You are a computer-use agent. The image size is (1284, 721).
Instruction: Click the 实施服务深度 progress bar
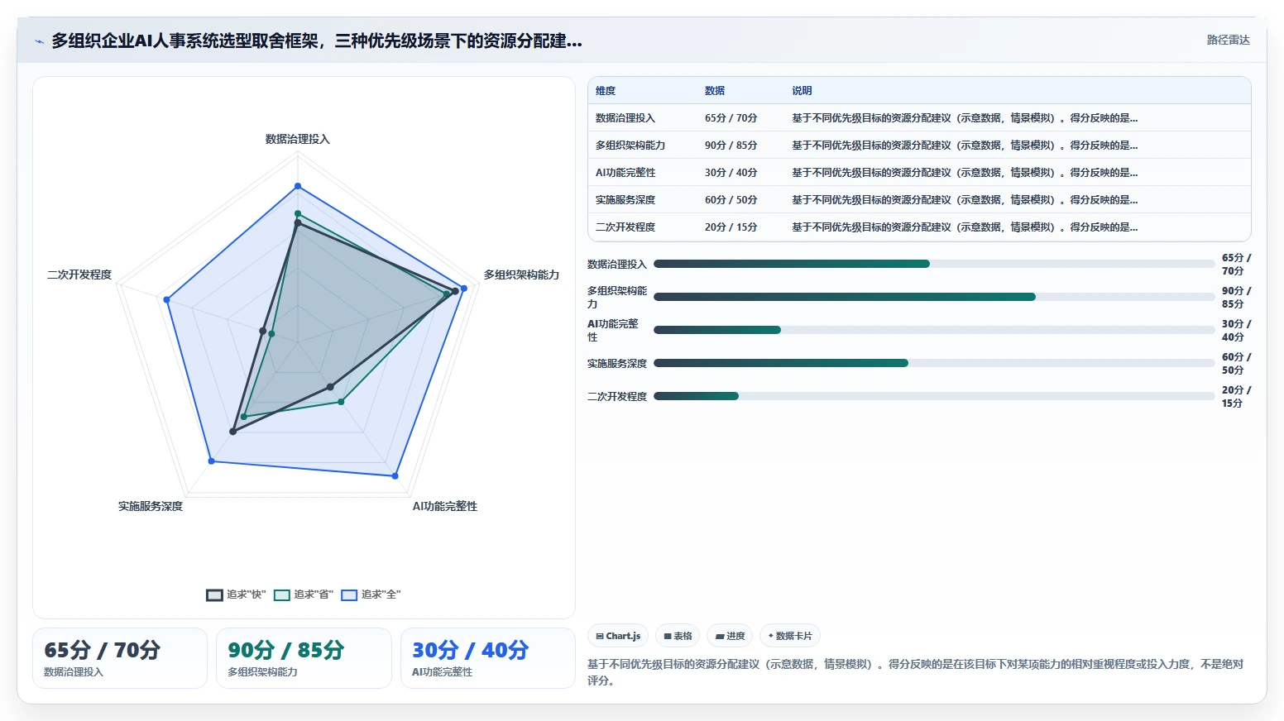pos(934,363)
